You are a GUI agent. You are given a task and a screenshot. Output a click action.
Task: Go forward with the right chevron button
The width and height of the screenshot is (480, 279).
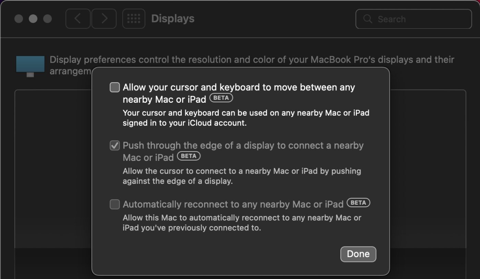pos(104,18)
